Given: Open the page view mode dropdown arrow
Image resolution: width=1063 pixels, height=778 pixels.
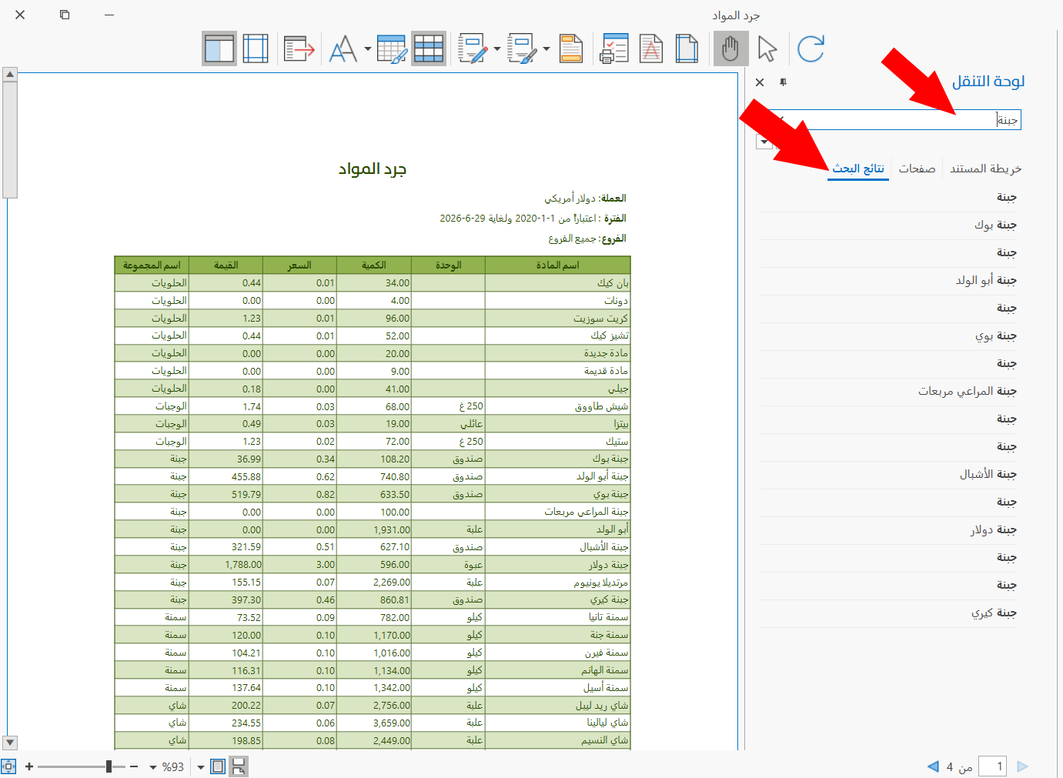Looking at the screenshot, I should pyautogui.click(x=201, y=767).
